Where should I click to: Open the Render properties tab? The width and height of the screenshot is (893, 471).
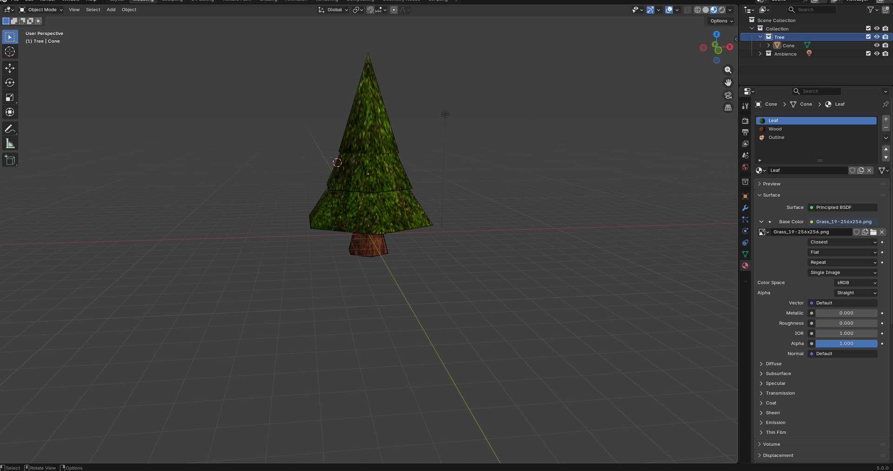745,121
